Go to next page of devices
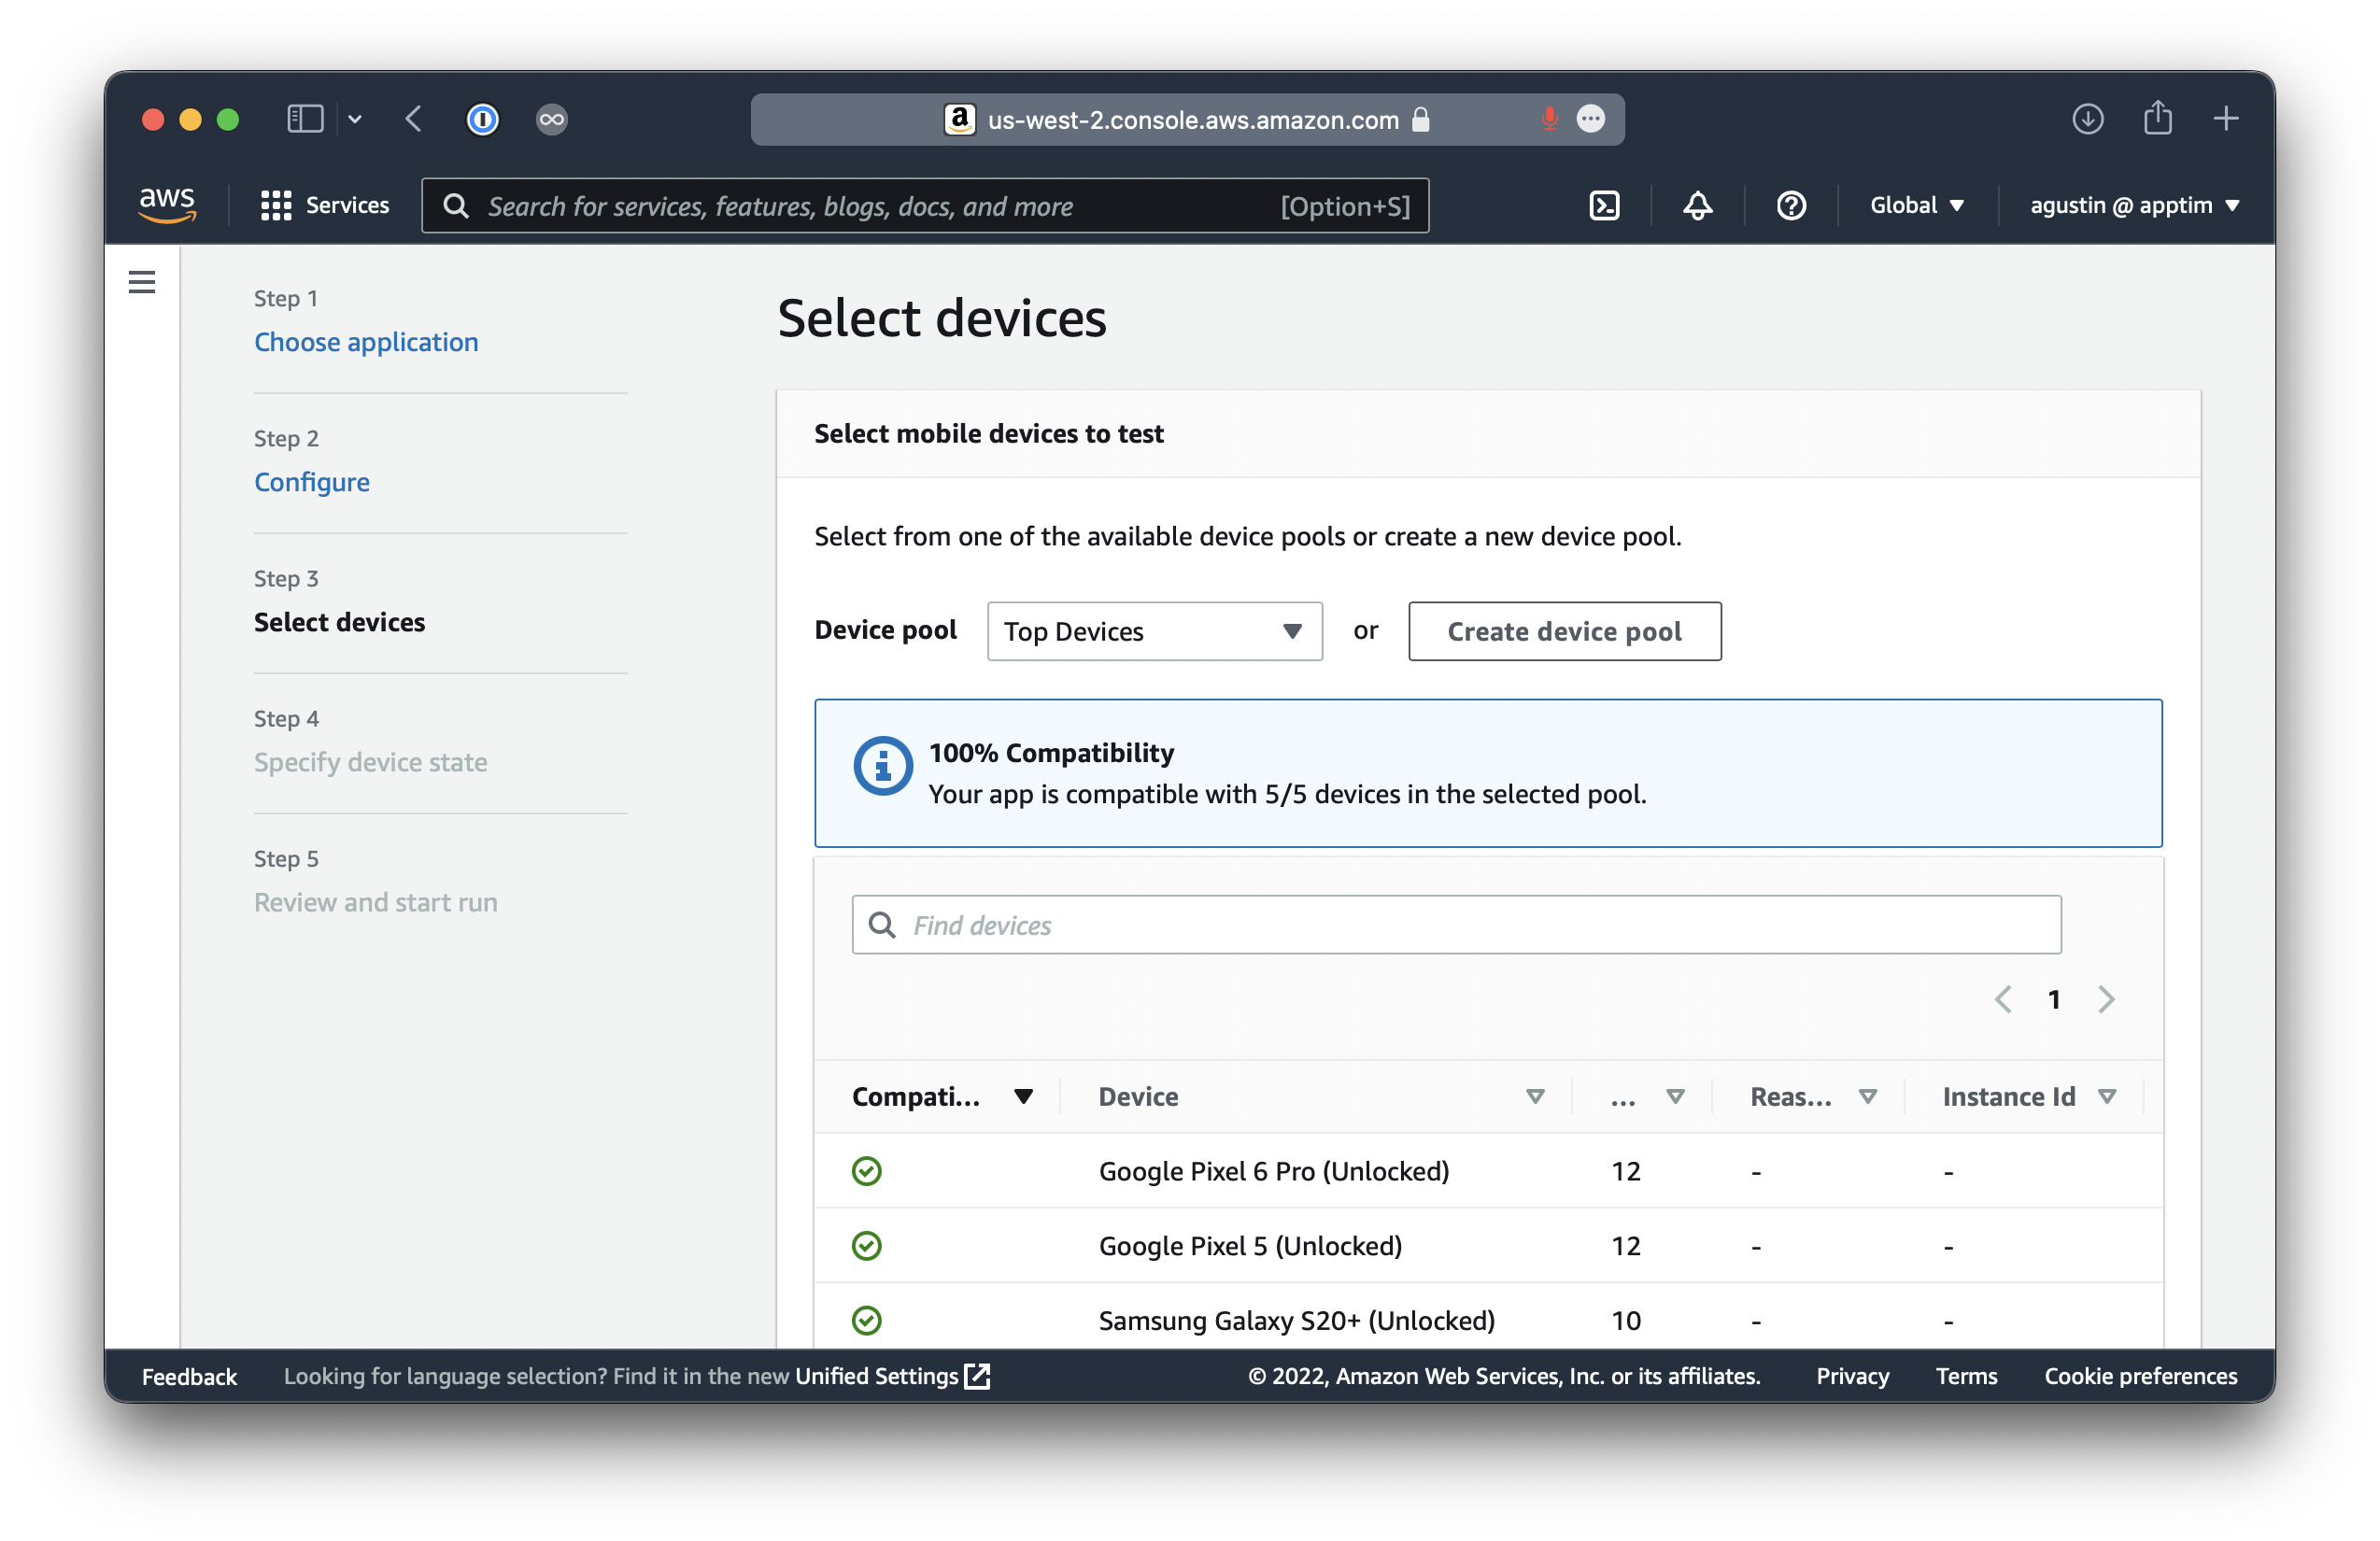2380x1541 pixels. pos(2106,999)
